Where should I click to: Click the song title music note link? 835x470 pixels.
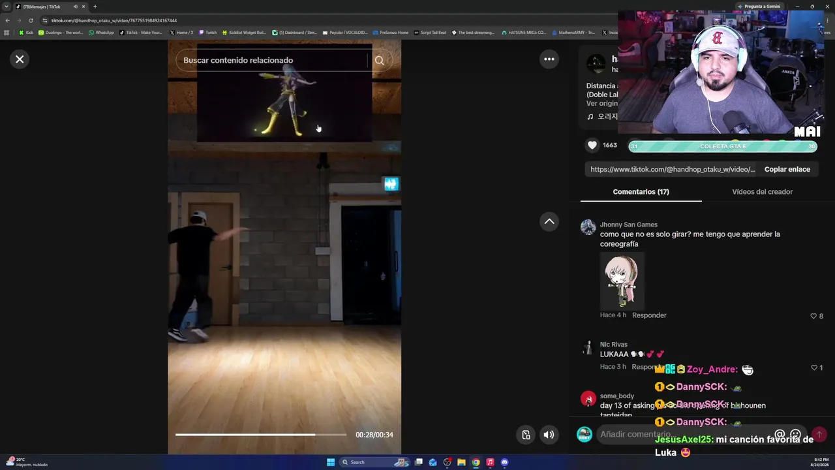point(601,117)
